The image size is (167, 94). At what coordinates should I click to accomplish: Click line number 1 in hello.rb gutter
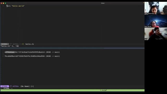coord(3,6)
